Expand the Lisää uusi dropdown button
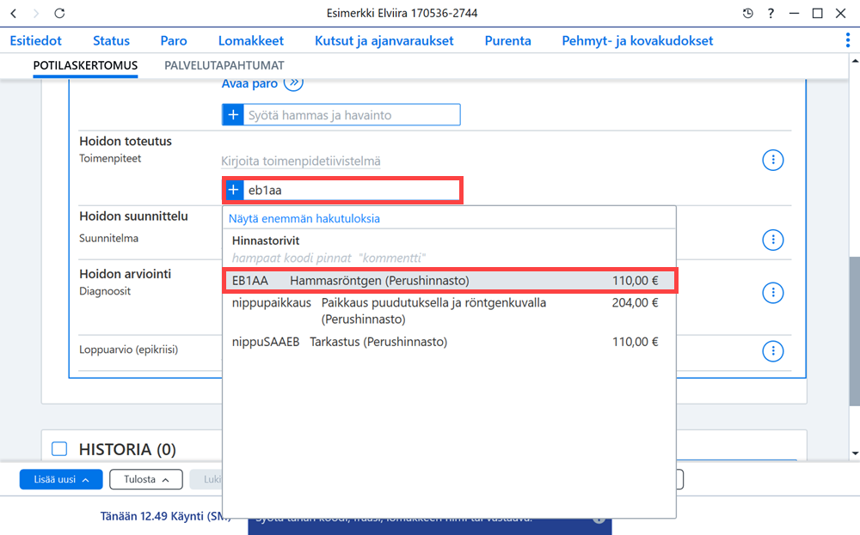This screenshot has height=535, width=860. (61, 479)
